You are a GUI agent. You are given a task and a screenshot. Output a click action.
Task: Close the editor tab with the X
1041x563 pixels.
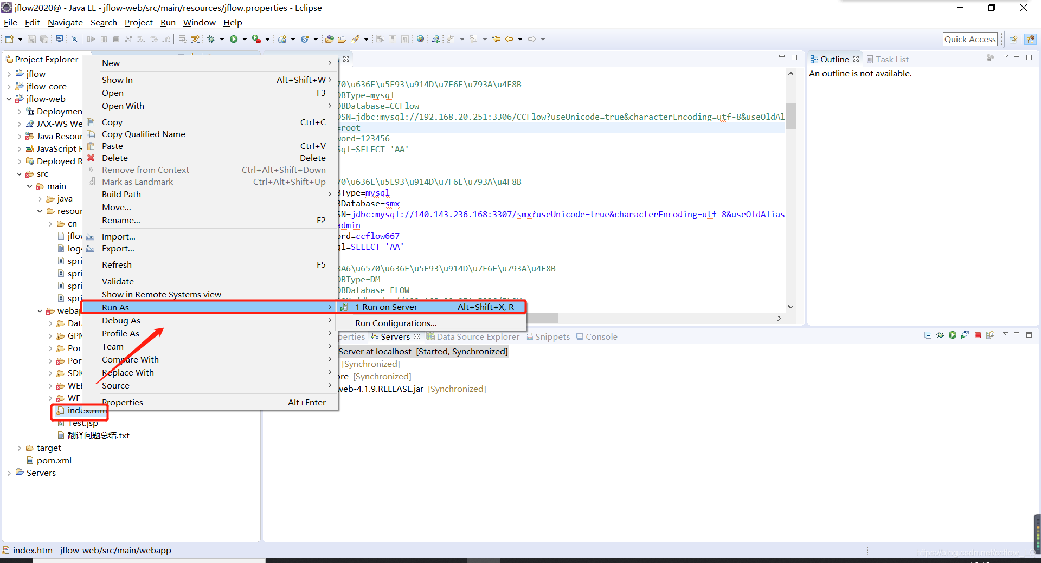coord(346,59)
